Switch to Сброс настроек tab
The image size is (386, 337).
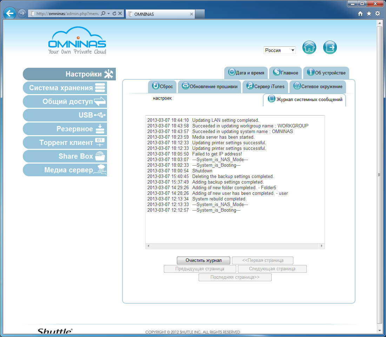click(162, 87)
